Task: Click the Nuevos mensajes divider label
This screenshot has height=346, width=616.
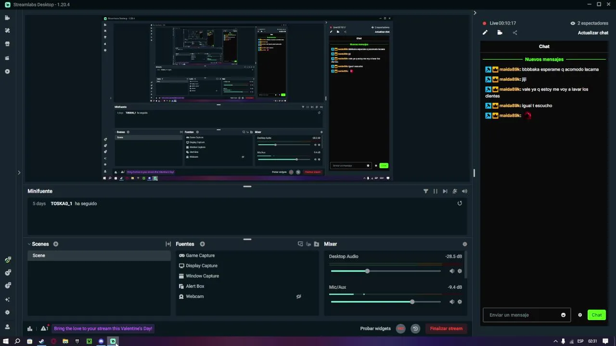Action: tap(544, 60)
